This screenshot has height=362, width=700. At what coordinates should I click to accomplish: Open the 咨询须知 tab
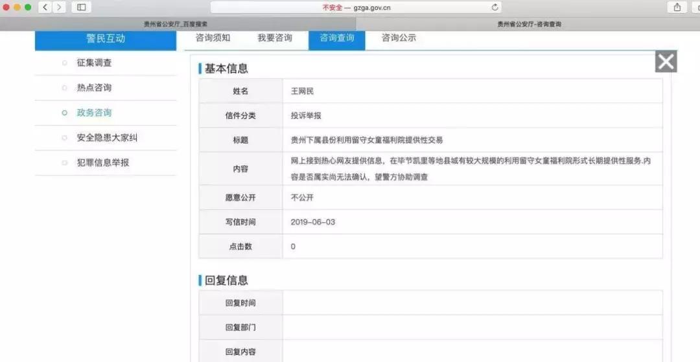pyautogui.click(x=213, y=38)
